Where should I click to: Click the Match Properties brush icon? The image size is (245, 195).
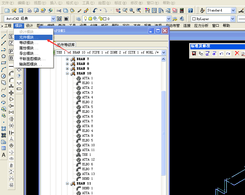(x=86, y=10)
